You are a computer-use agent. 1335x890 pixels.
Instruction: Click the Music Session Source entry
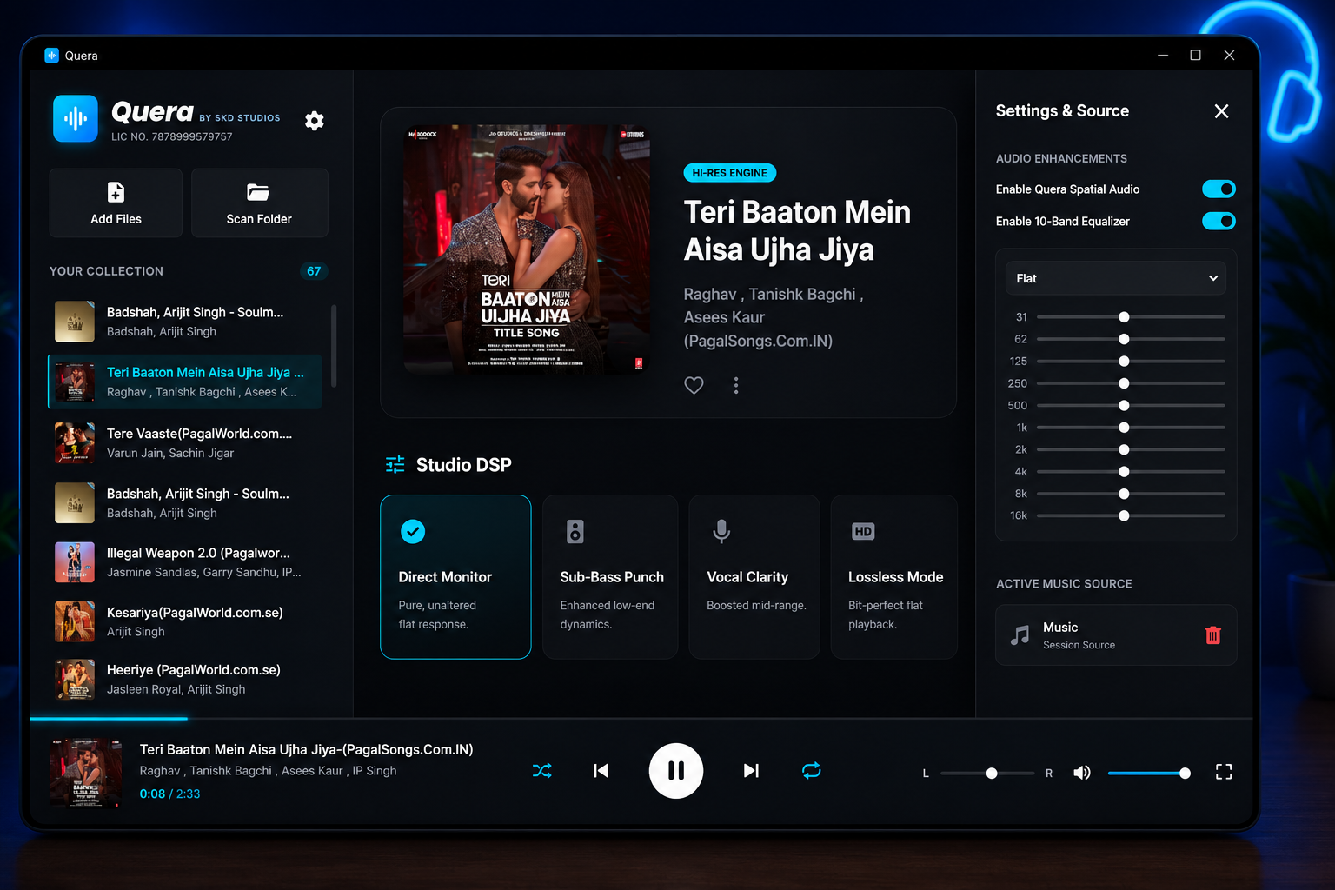coord(1116,635)
